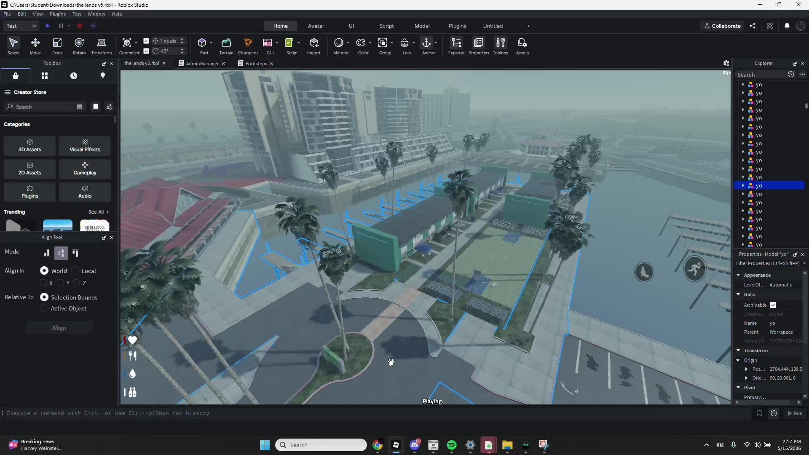Choose the Rotate tool
This screenshot has height=455, width=809.
coord(79,46)
